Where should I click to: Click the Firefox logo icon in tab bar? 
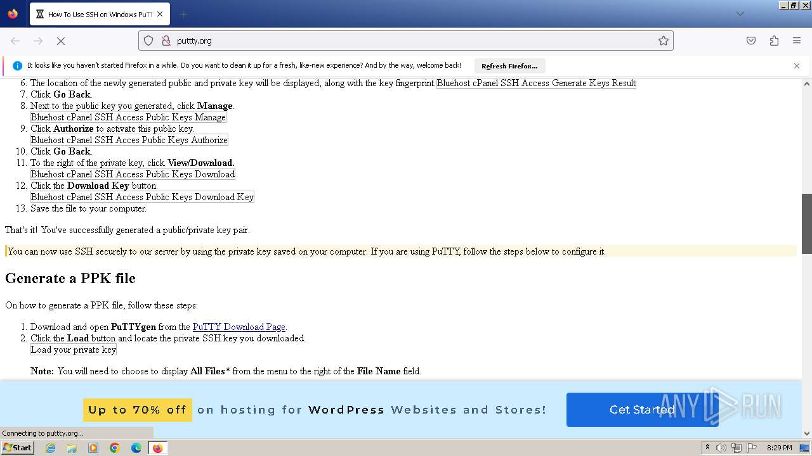(13, 14)
